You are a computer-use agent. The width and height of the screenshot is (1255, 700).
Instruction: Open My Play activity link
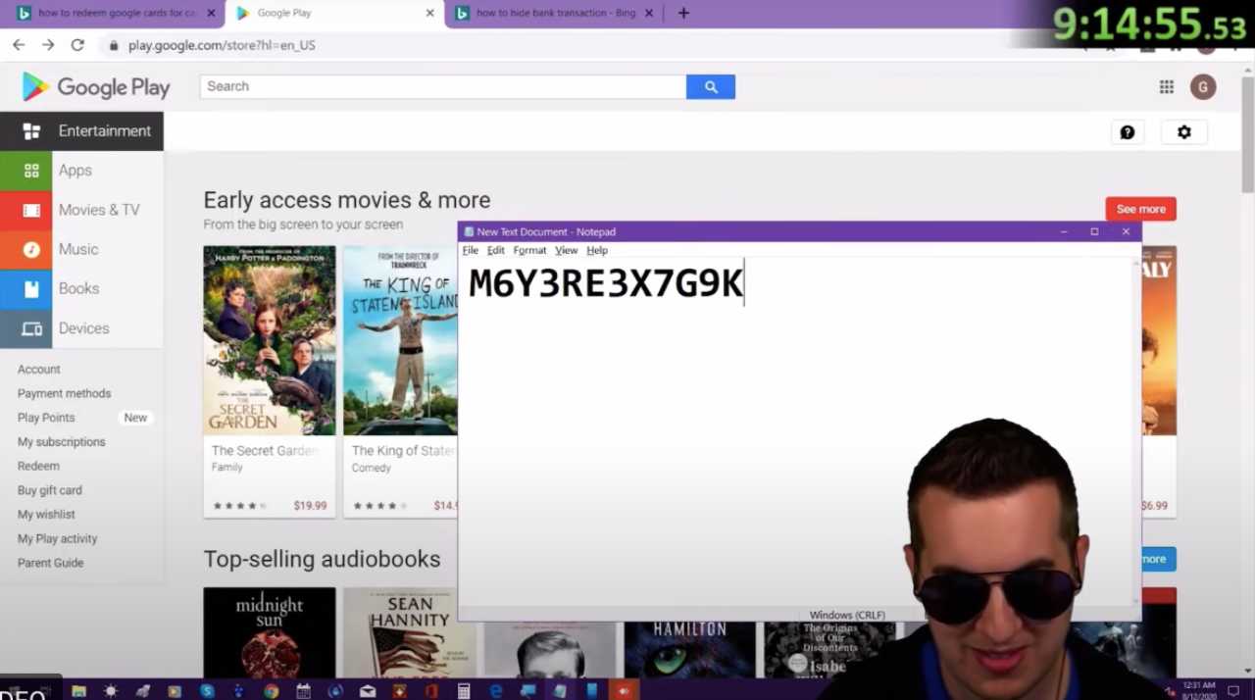tap(57, 538)
